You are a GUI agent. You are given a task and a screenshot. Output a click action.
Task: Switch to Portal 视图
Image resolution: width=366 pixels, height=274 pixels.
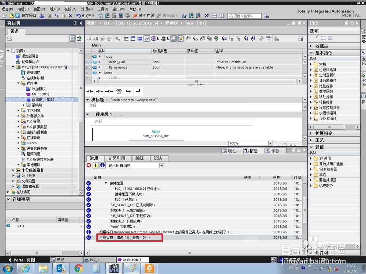(22, 260)
